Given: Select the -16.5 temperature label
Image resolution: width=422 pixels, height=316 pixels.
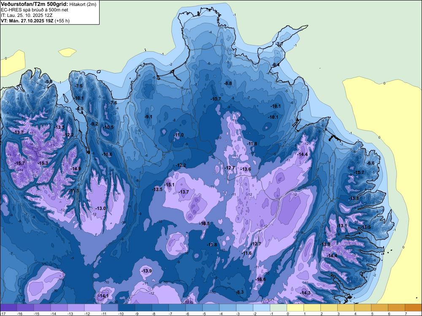Looking at the screenshot, I should click(x=205, y=223).
